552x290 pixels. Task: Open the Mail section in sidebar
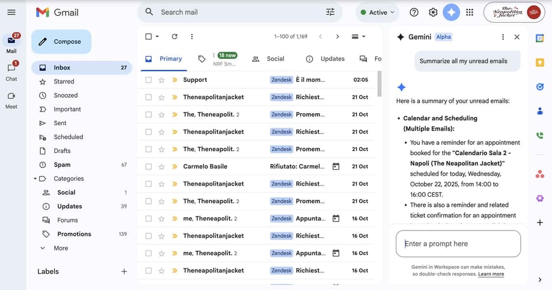click(11, 43)
